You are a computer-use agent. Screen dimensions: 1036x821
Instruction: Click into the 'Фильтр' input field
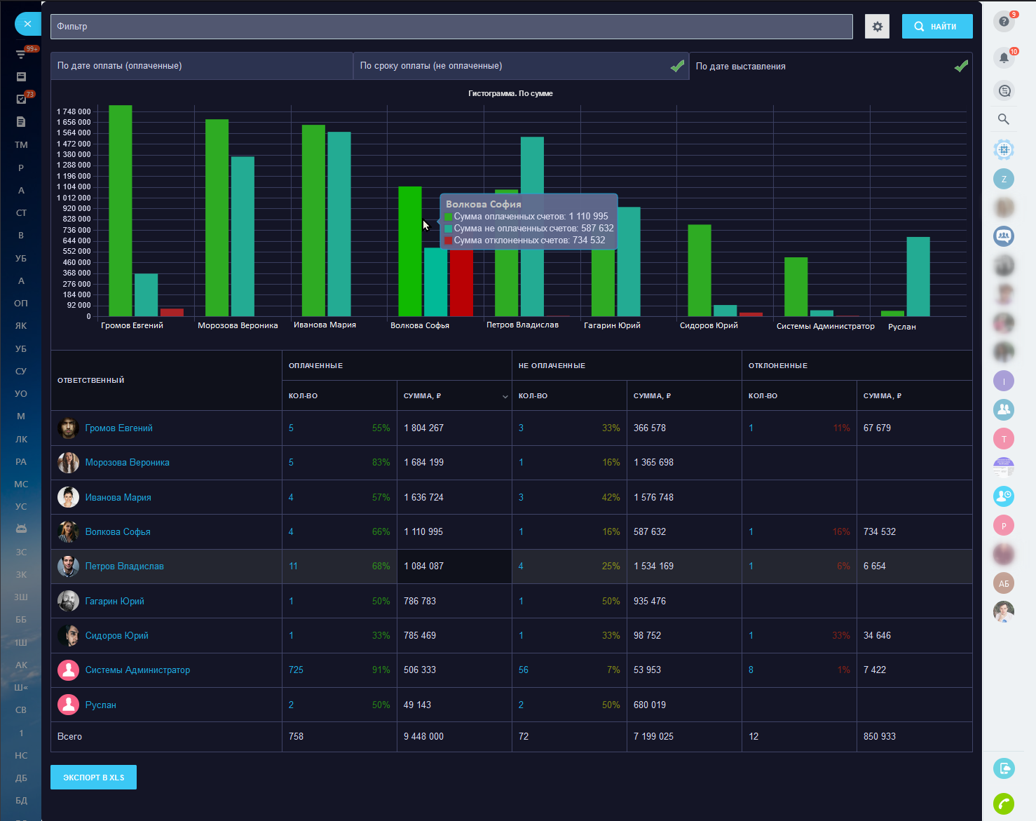click(451, 27)
